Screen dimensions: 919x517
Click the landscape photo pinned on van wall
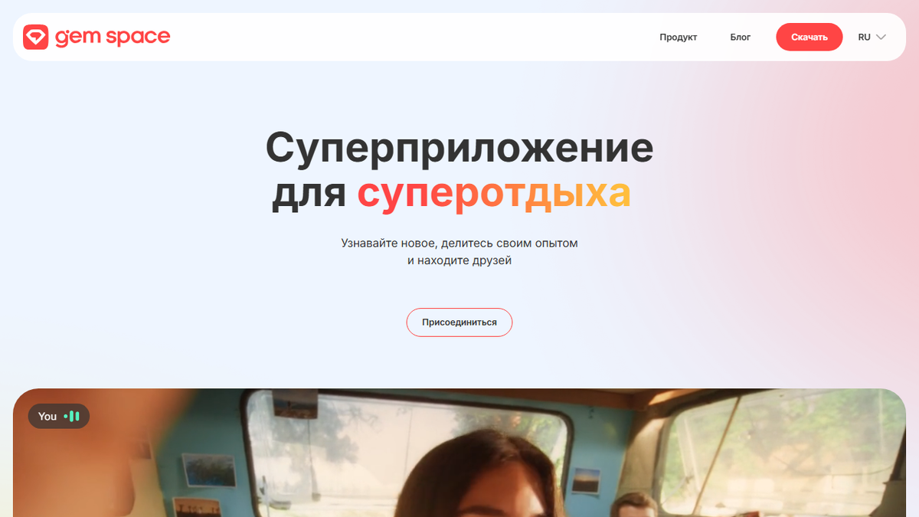point(208,470)
